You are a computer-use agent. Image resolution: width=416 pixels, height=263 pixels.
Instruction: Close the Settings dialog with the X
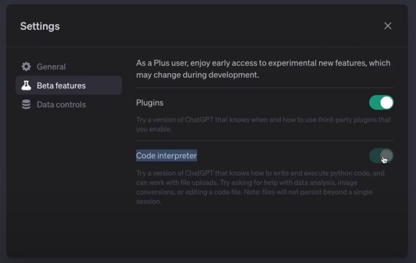(x=388, y=26)
